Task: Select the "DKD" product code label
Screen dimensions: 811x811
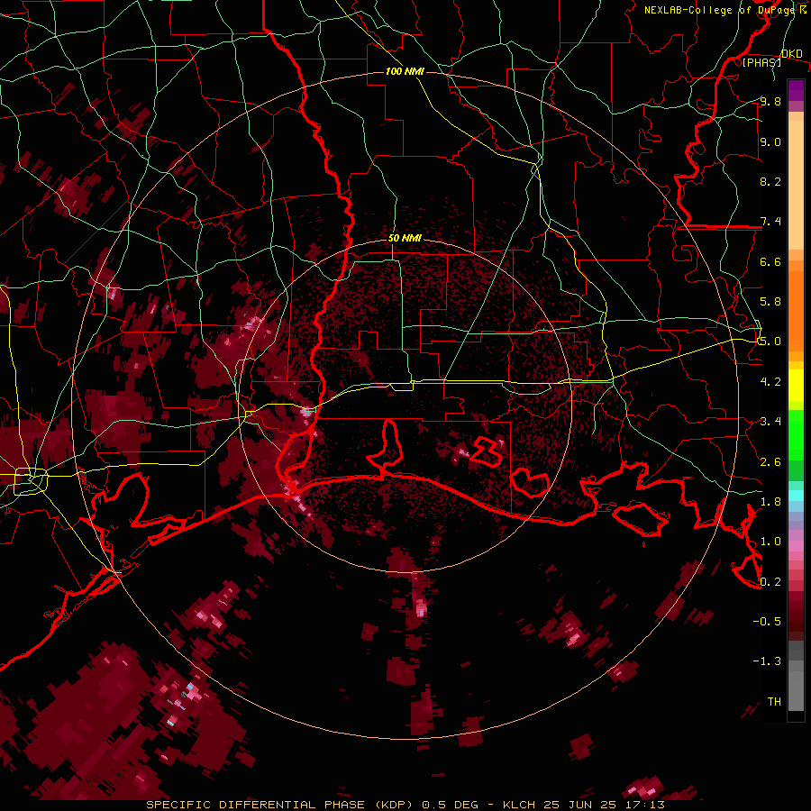Action: (791, 54)
